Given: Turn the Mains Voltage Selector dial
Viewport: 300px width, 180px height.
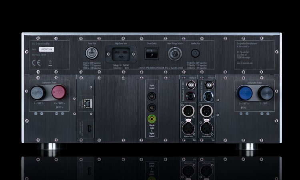Looking at the screenshot, I should [x=175, y=54].
